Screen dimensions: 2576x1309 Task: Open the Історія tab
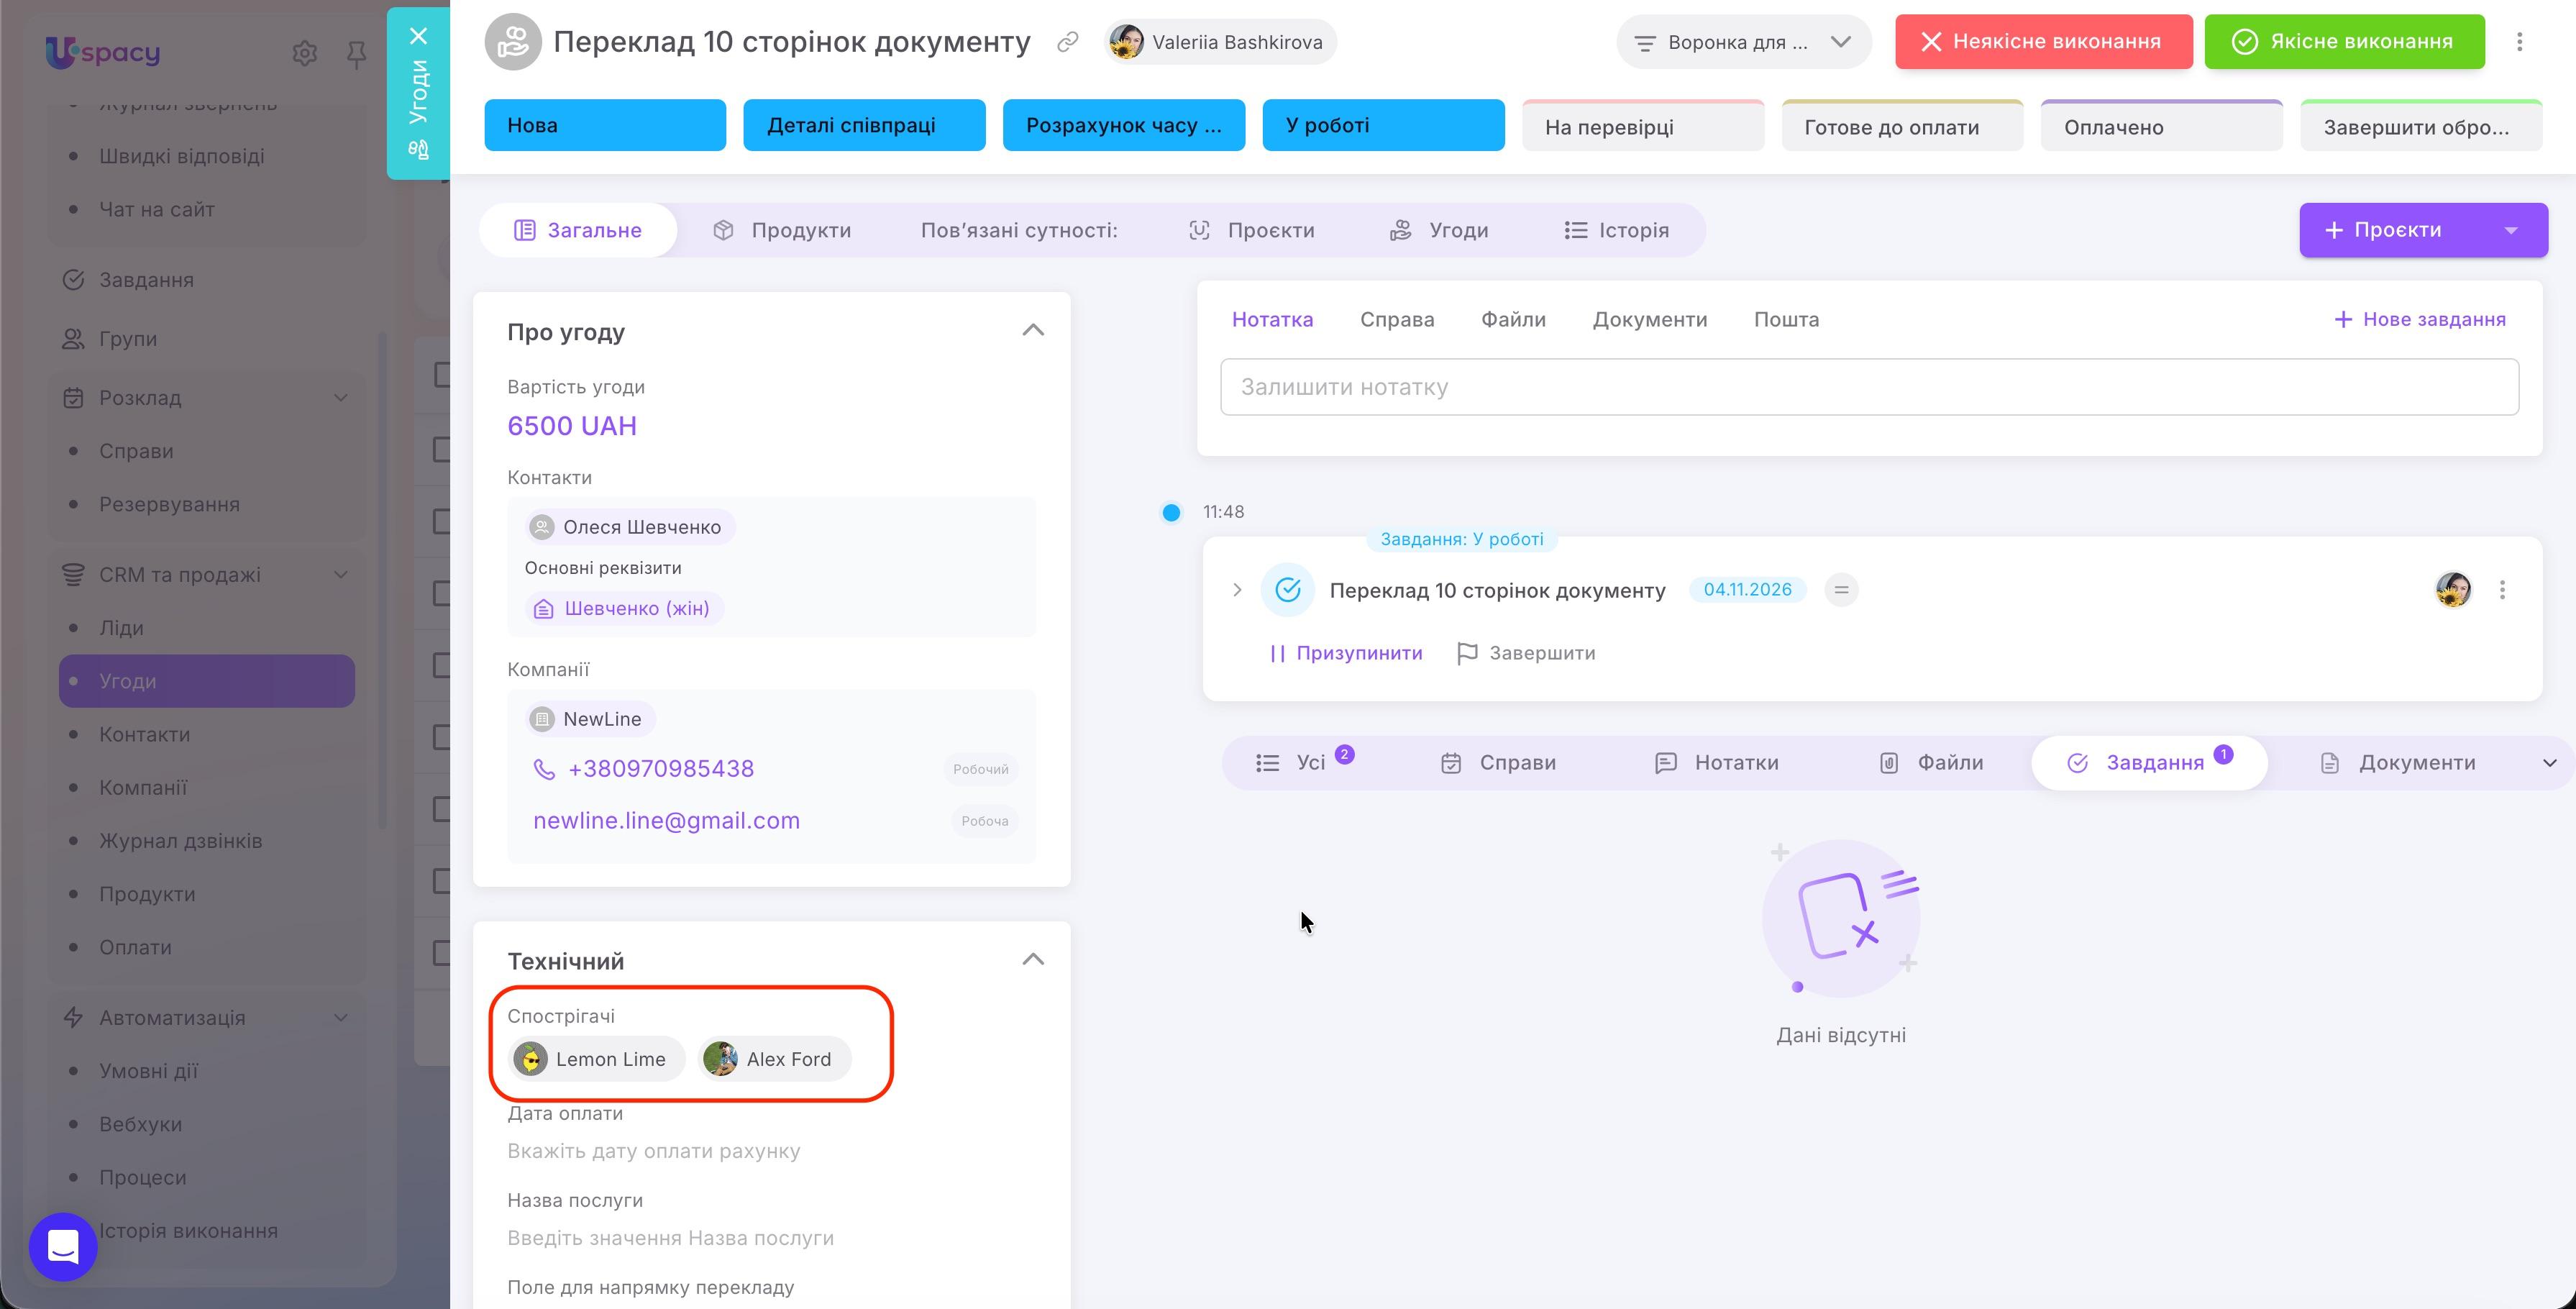[x=1616, y=231]
